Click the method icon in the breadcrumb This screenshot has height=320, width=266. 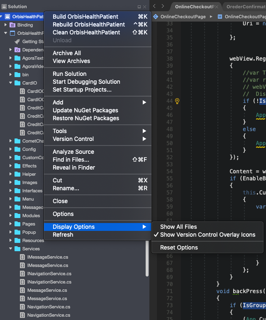[220, 17]
